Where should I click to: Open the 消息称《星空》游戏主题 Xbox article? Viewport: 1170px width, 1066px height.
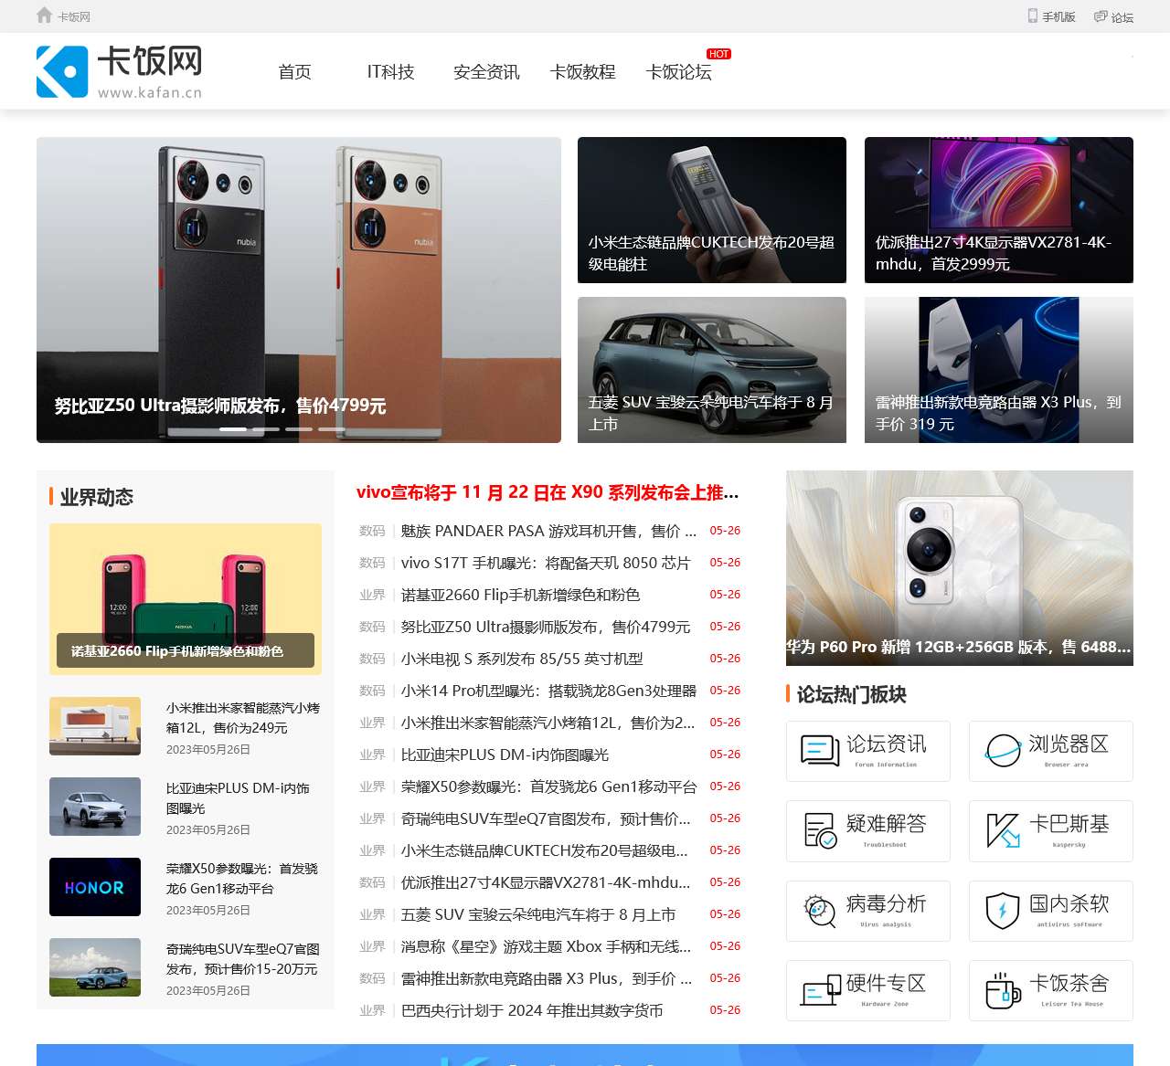[546, 946]
